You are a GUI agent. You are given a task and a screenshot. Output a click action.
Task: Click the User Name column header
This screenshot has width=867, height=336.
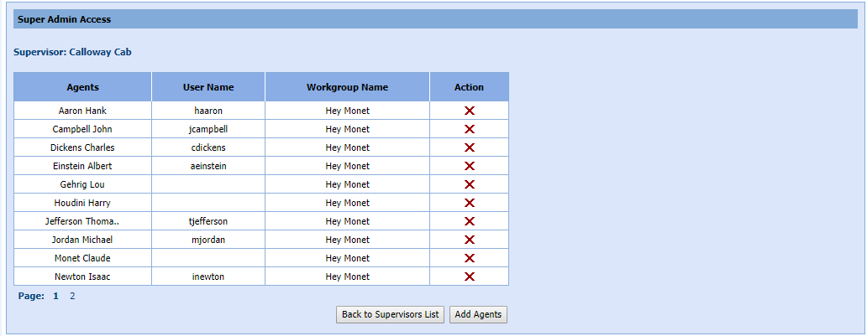[208, 87]
